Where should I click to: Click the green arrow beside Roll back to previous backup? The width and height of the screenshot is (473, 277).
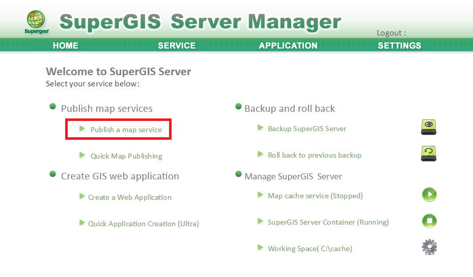point(260,154)
